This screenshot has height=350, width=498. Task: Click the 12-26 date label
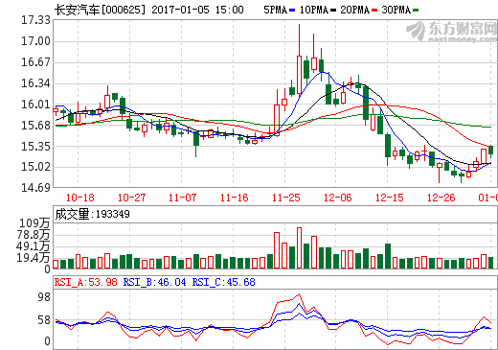(441, 198)
